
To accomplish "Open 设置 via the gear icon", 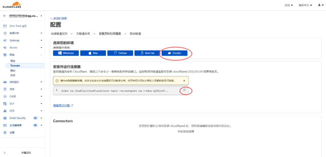I will coord(5,133).
